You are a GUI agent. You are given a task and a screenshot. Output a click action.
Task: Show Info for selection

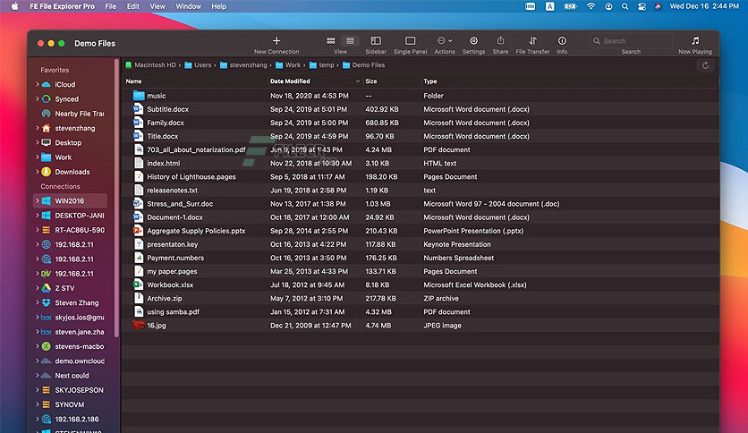tap(562, 41)
